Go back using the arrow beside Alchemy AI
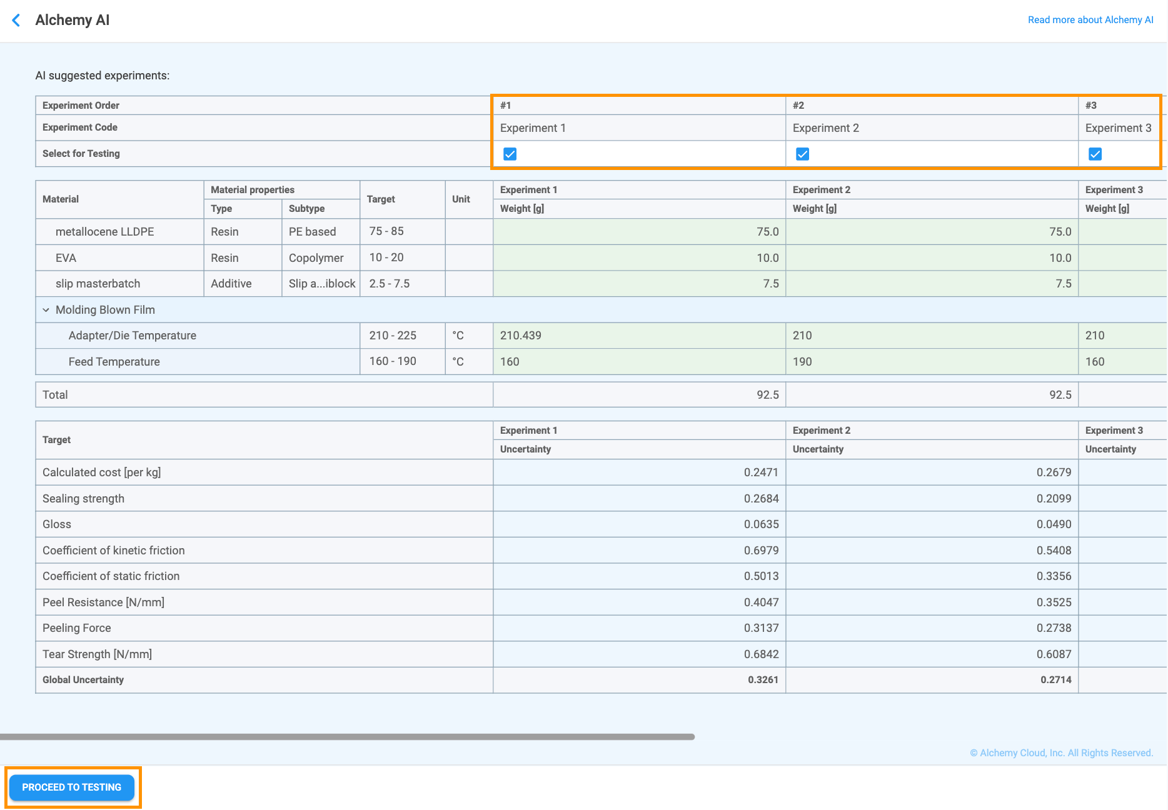This screenshot has width=1168, height=810. tap(16, 20)
